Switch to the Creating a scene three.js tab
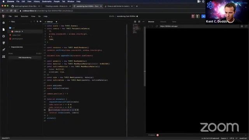 [56, 6]
